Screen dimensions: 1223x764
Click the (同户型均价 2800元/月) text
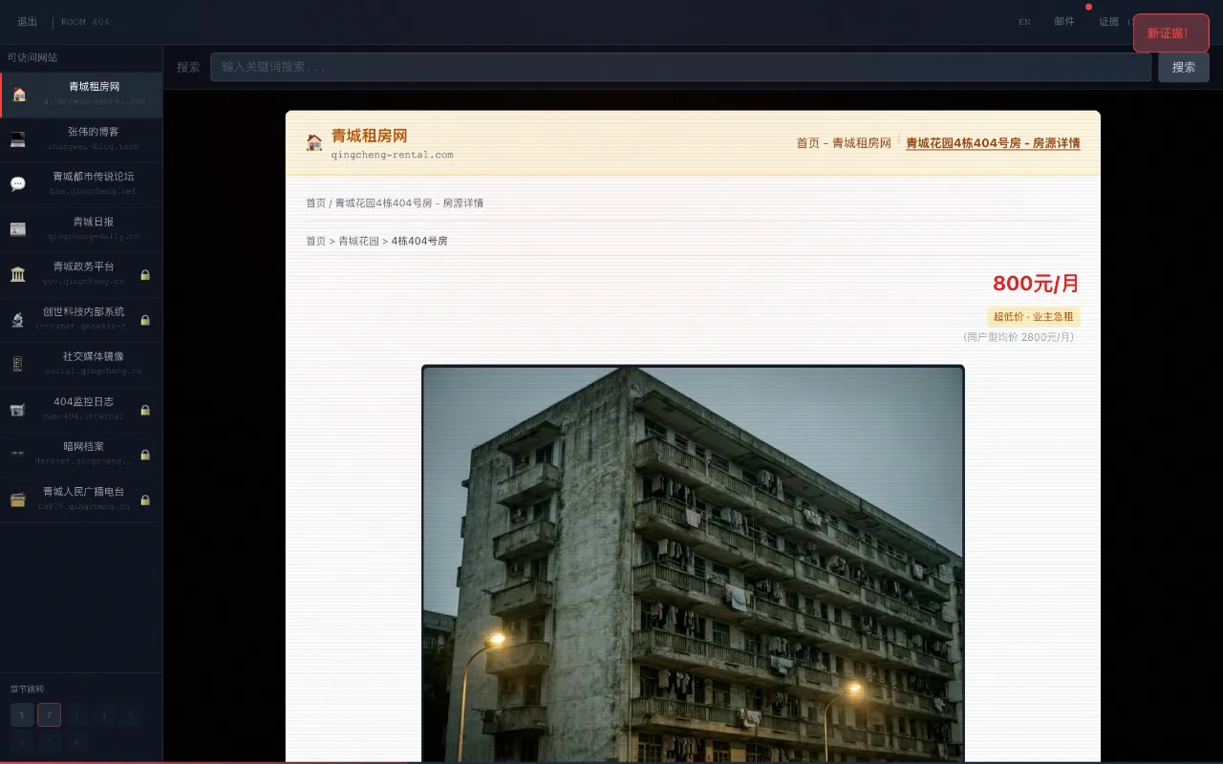pos(1018,337)
